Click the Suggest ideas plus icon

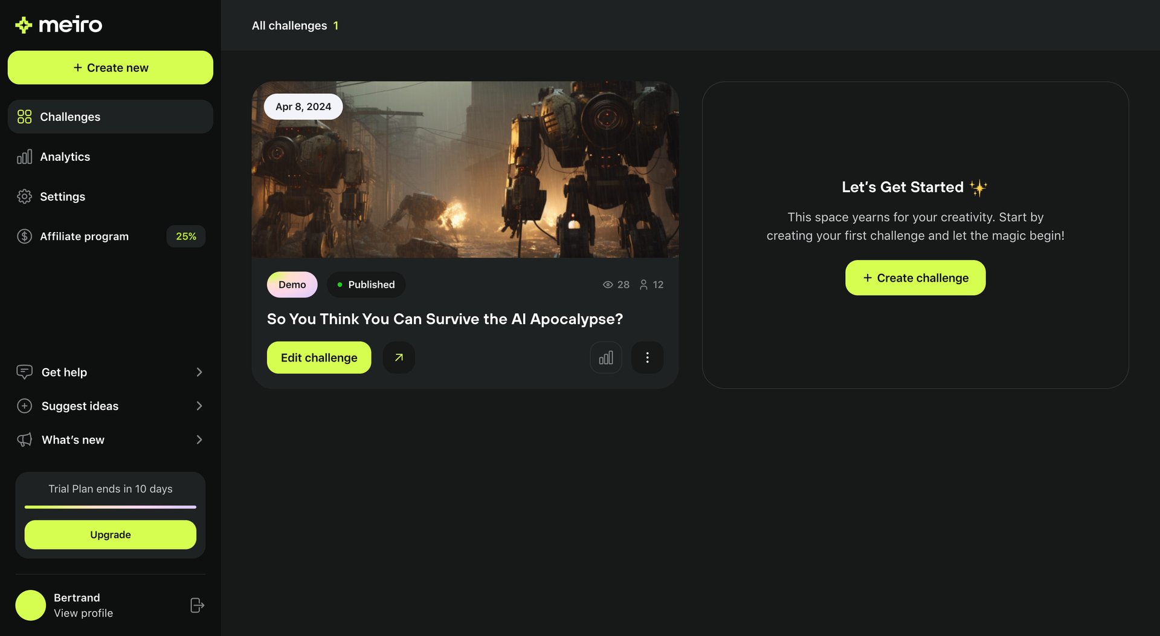(x=24, y=406)
